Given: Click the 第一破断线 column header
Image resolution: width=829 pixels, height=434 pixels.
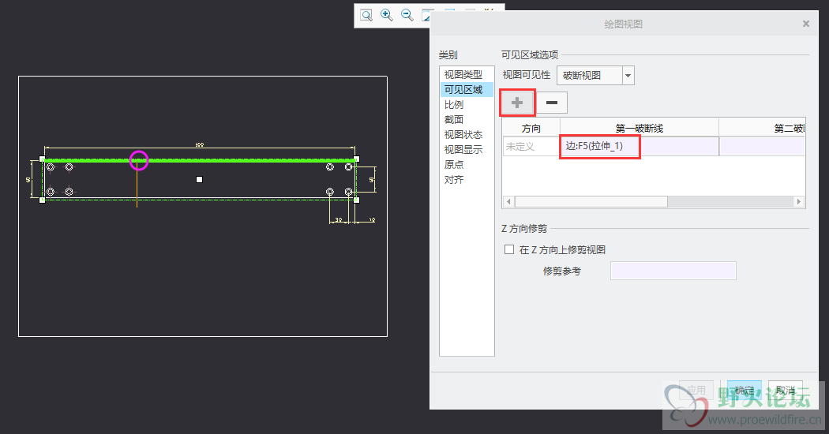Looking at the screenshot, I should point(640,128).
